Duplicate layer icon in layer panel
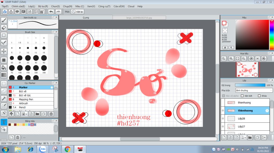This screenshot has width=274, height=153. (257, 138)
